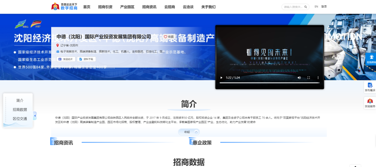
Task: Click the 简介 section heading
Action: (x=189, y=104)
